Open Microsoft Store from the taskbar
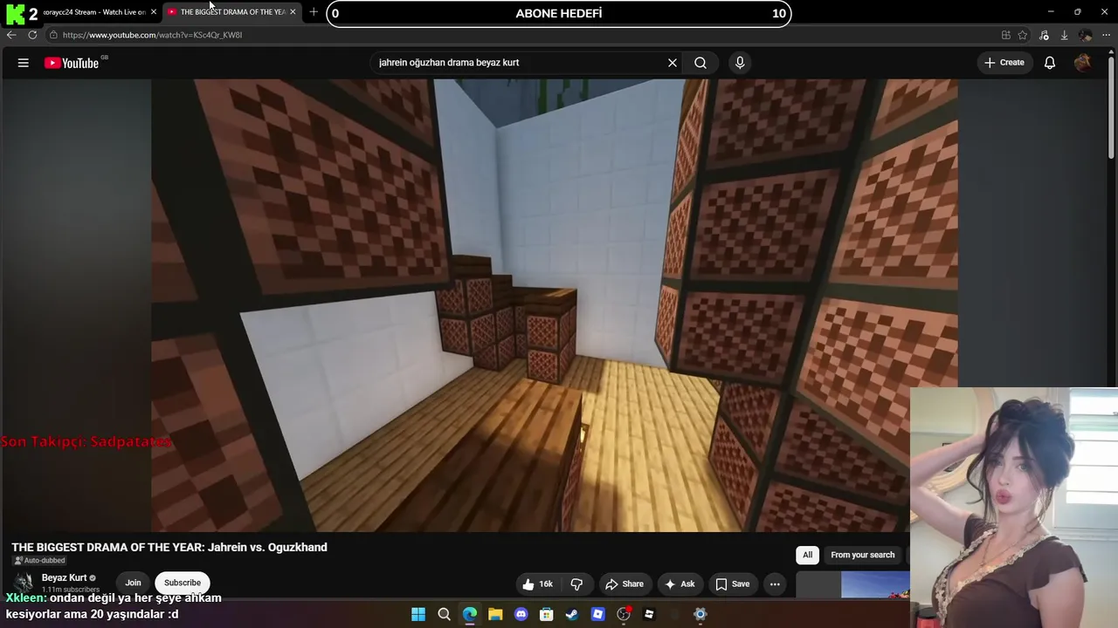 point(547,614)
